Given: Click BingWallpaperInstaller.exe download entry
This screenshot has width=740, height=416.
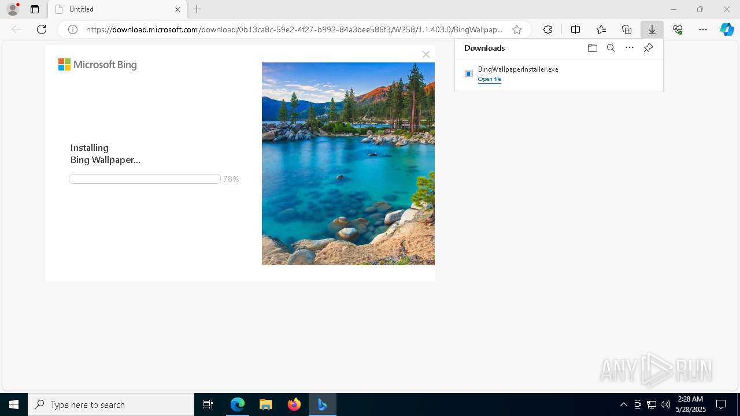Looking at the screenshot, I should 558,74.
